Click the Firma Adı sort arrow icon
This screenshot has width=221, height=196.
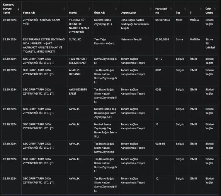[65, 9]
